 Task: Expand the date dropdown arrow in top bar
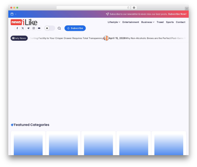coord(16,14)
